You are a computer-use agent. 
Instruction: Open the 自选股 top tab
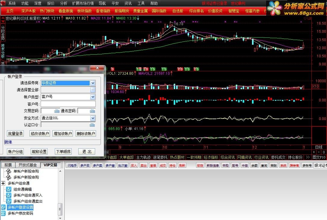tap(178, 11)
